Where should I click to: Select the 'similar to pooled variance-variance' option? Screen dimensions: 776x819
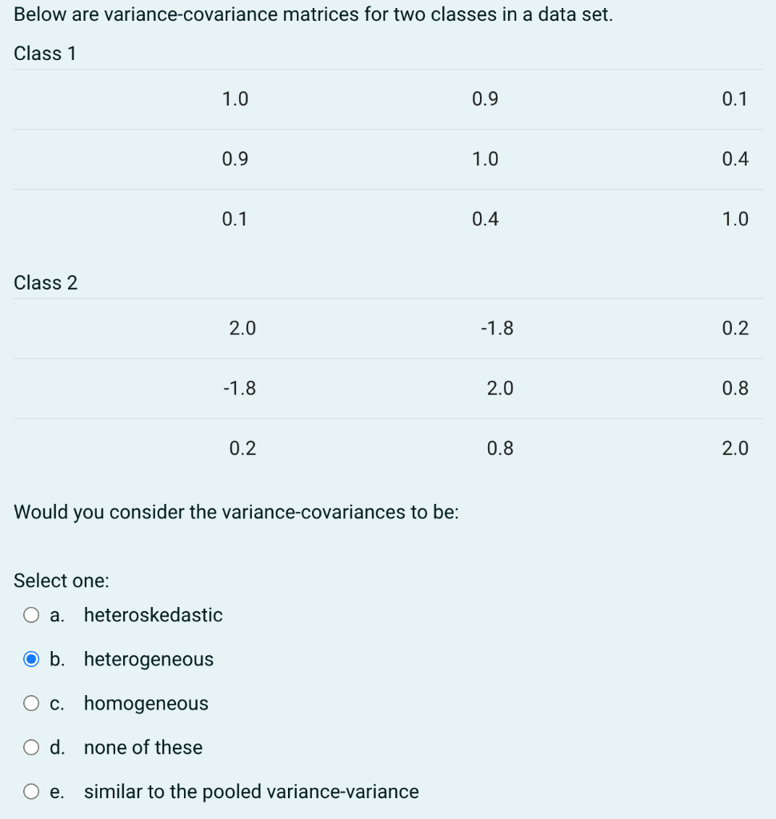point(31,791)
